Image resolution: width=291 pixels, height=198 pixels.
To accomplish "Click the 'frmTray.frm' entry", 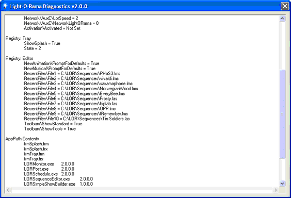I will click(34, 154).
